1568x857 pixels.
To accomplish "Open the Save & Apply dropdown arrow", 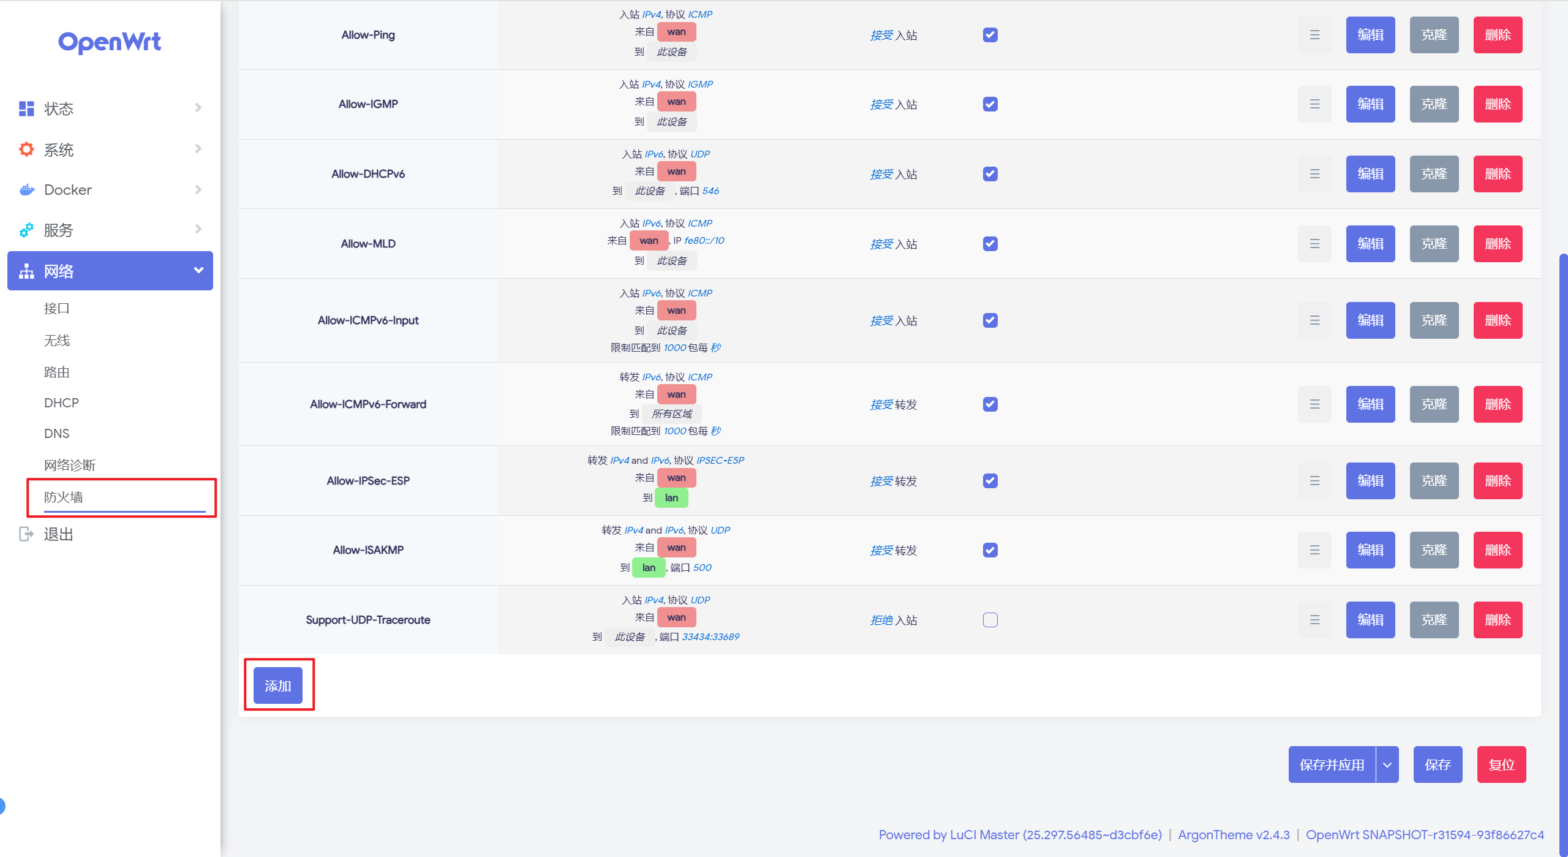I will pyautogui.click(x=1387, y=765).
